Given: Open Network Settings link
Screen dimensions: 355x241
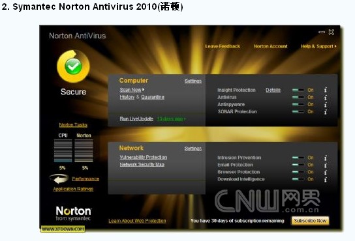Looking at the screenshot, I should click(193, 149).
